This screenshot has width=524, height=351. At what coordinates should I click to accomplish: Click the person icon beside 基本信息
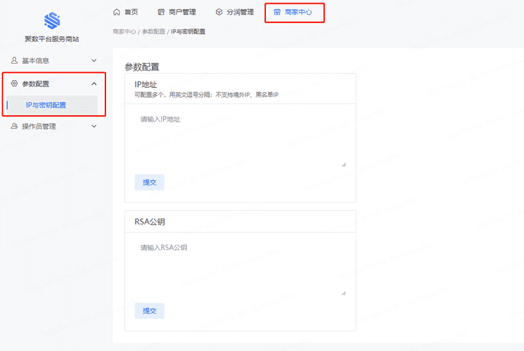(14, 60)
